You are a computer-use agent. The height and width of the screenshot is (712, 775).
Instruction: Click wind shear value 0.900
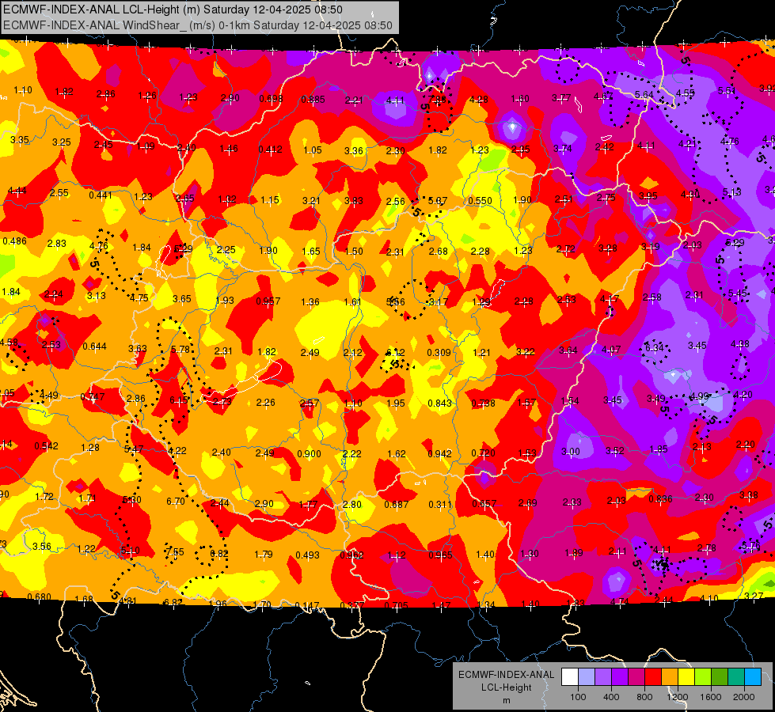[x=309, y=453]
